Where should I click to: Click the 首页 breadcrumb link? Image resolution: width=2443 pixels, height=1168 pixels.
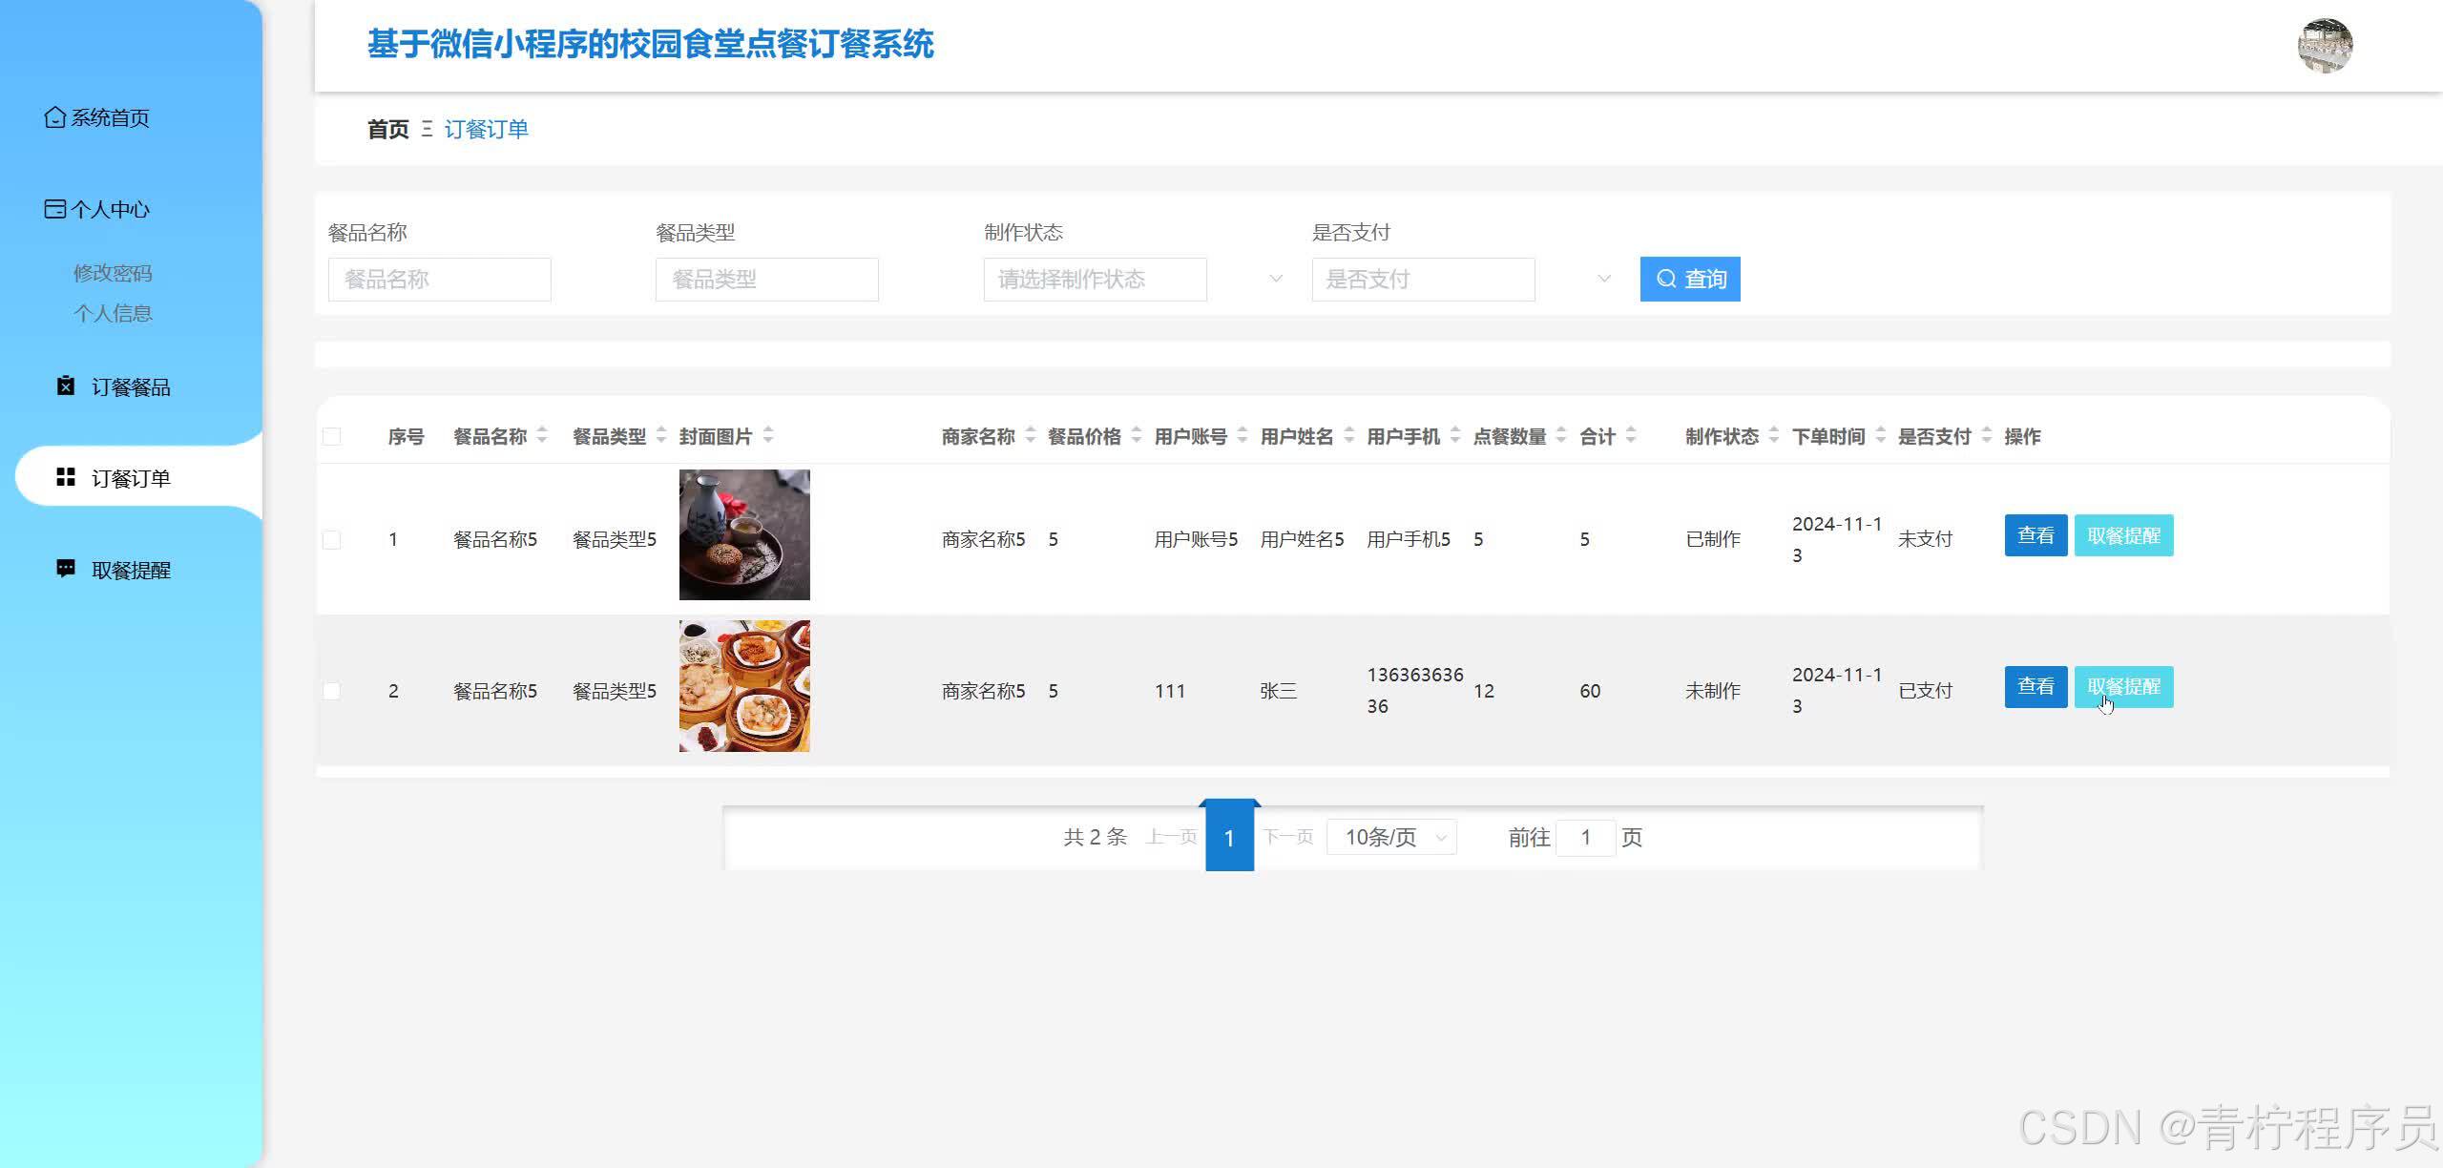(x=386, y=129)
